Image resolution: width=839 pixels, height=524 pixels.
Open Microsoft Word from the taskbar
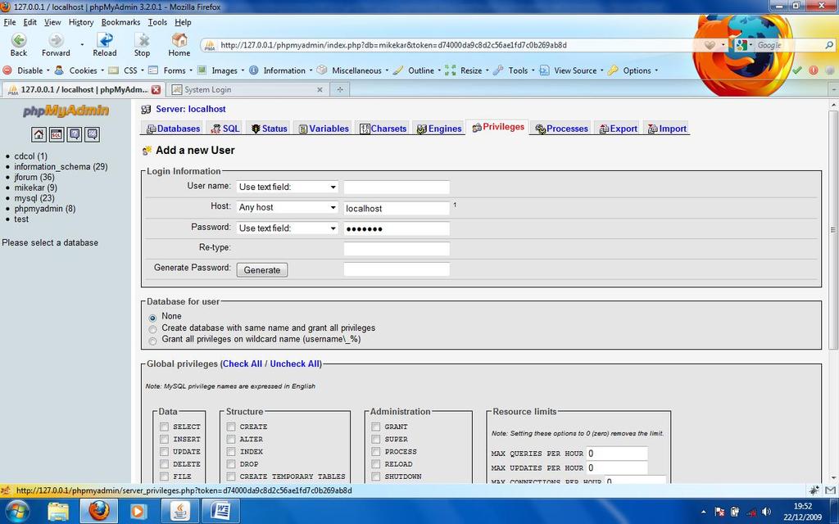click(220, 511)
